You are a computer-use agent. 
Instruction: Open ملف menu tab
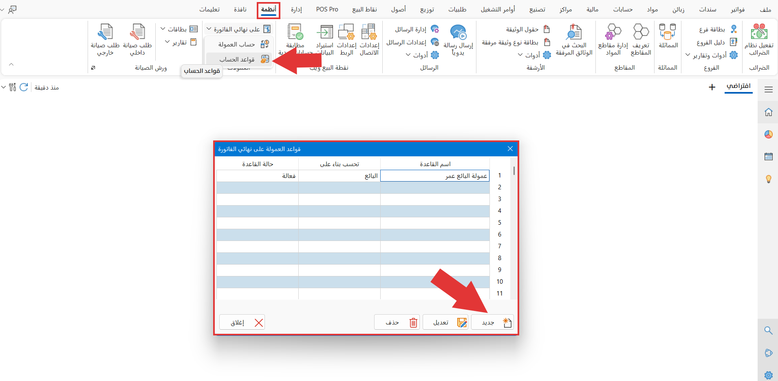(765, 9)
